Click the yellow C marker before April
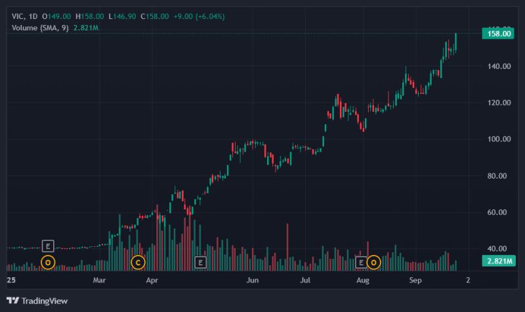This screenshot has height=312, width=525. [138, 262]
